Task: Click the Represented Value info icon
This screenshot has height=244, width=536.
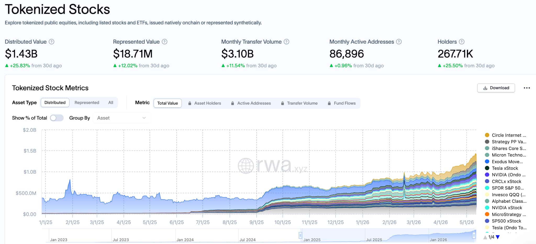Action: (165, 42)
